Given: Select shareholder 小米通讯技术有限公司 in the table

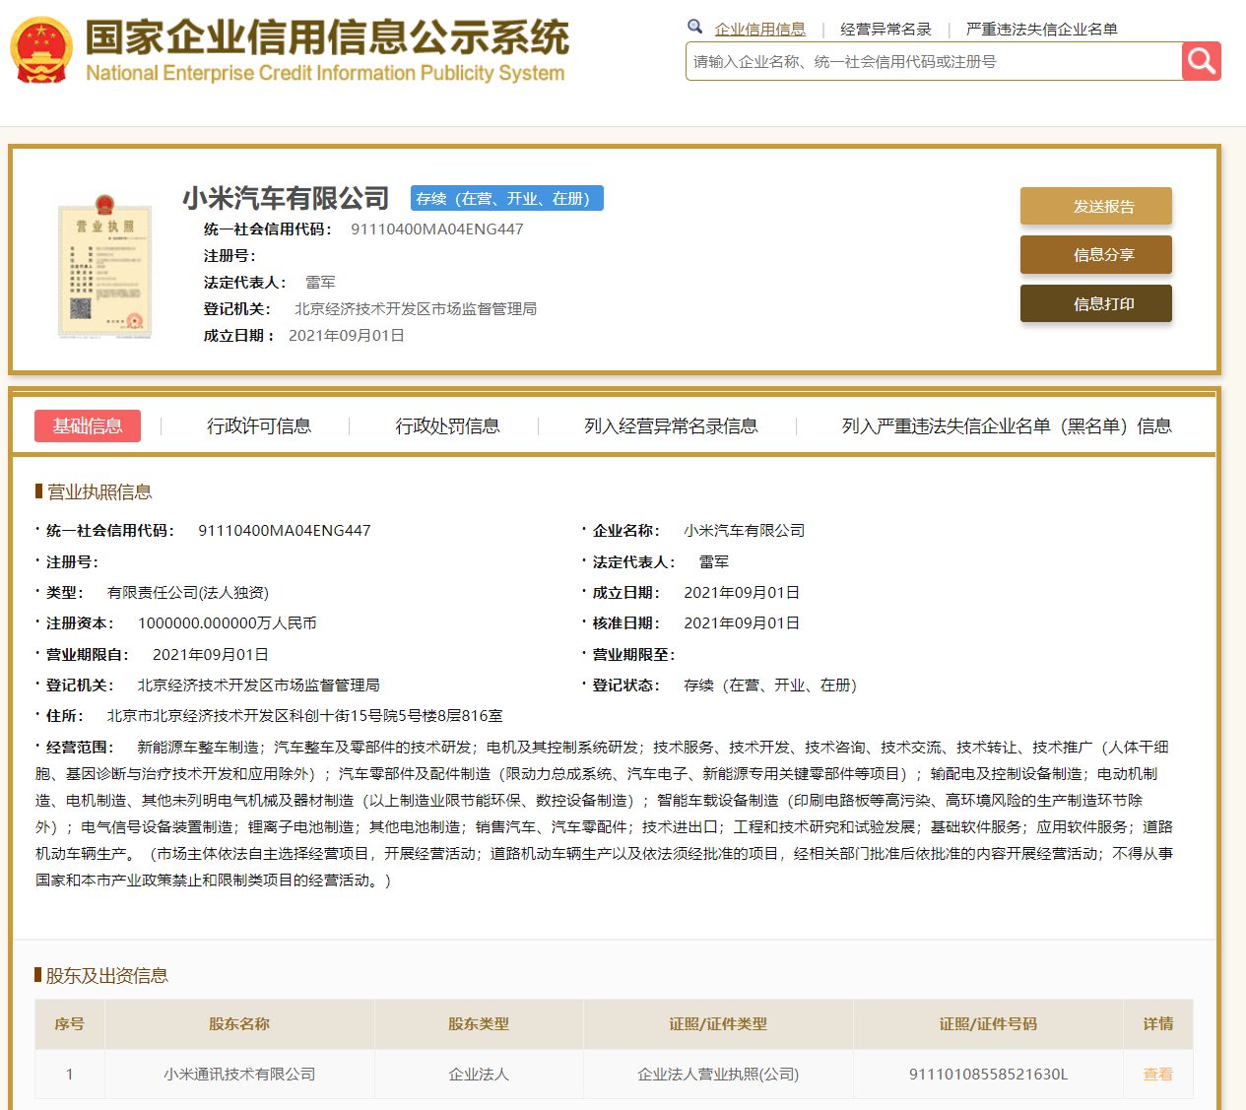Looking at the screenshot, I should click(239, 1074).
